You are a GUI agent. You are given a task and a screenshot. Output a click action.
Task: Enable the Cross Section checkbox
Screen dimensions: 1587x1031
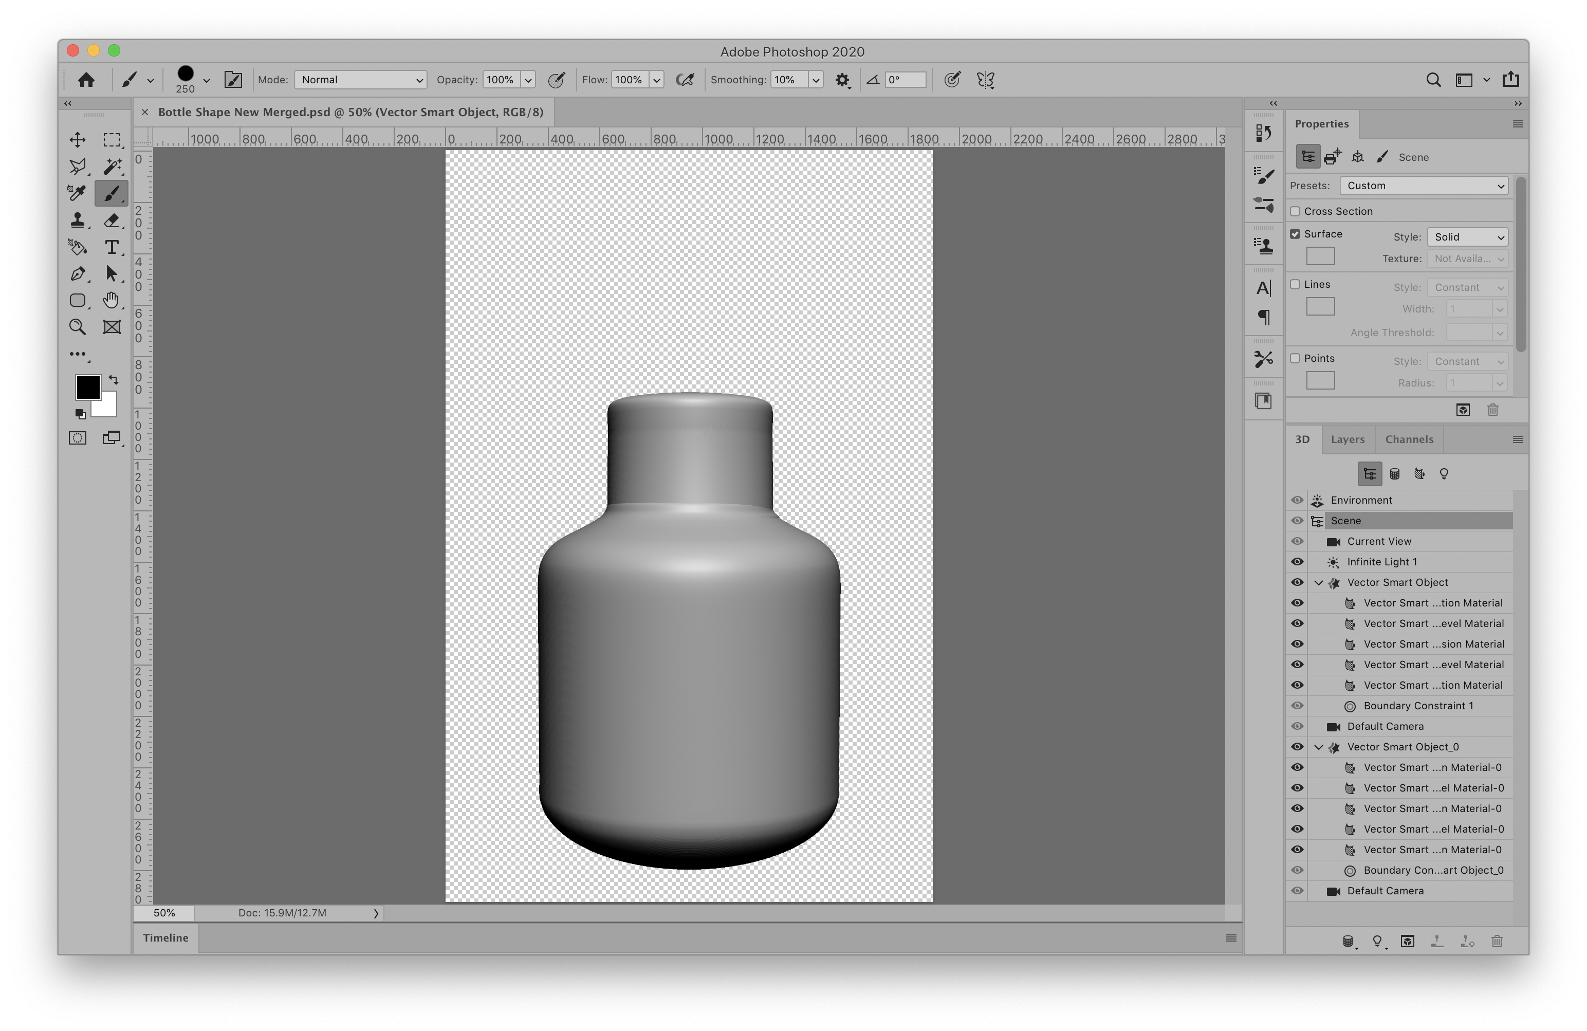[1295, 211]
